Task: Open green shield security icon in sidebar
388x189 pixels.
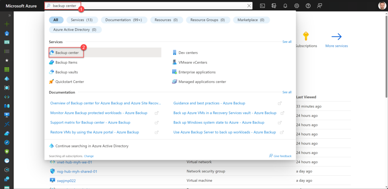Action: tap(7, 151)
